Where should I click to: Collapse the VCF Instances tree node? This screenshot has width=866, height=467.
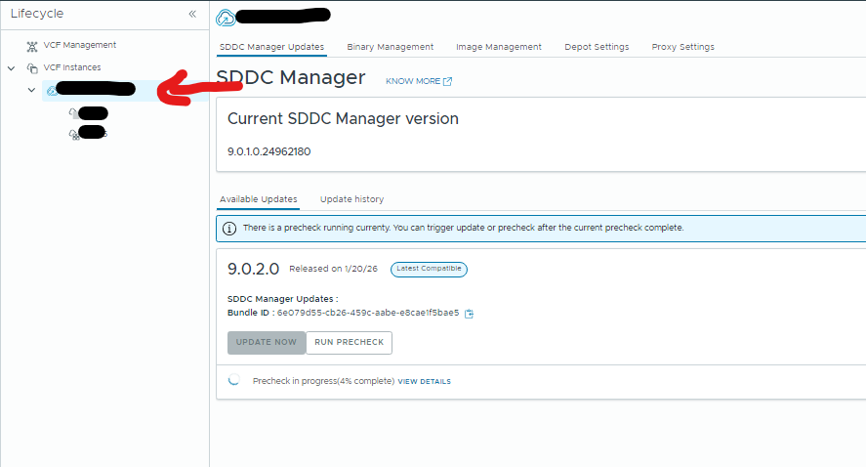(x=11, y=68)
